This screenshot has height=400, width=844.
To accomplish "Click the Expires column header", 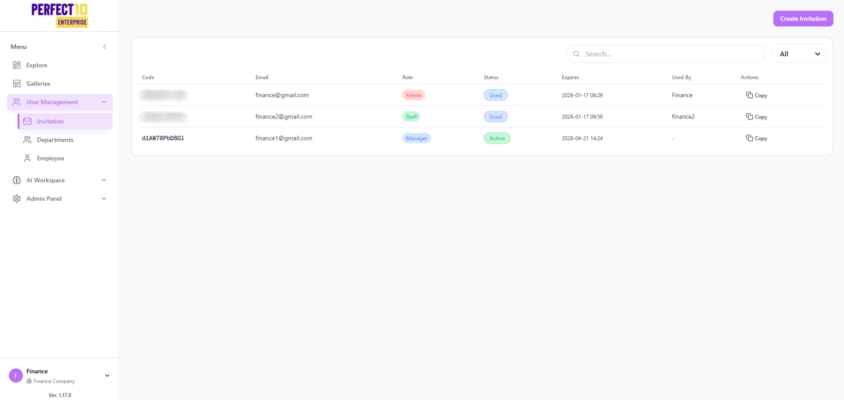I will point(570,77).
